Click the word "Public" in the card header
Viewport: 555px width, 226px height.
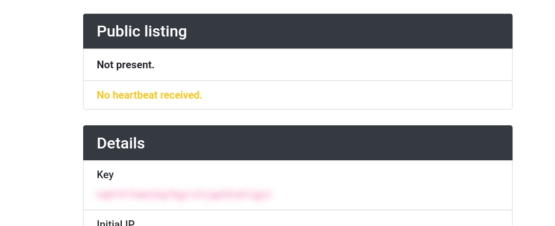click(119, 31)
